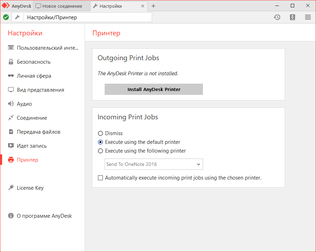
Task: Click the monitor icon for Вид представления
Action: click(11, 90)
